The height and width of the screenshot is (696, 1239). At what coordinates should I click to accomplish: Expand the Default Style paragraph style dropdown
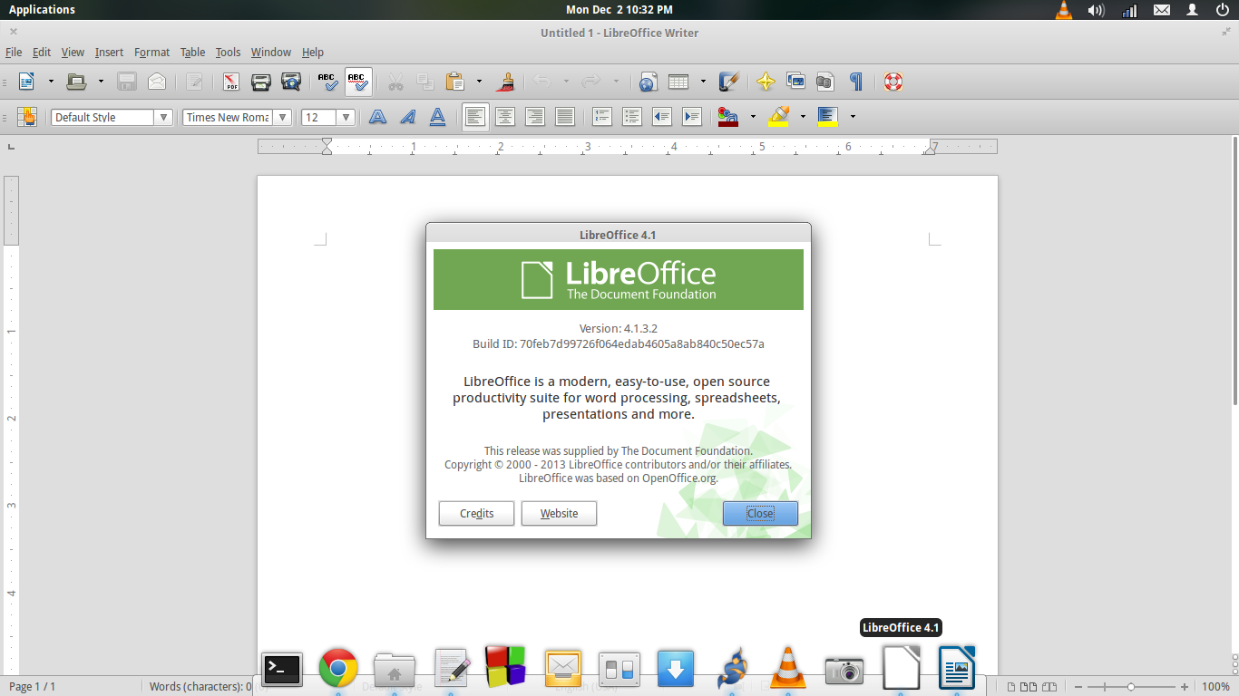(x=163, y=118)
